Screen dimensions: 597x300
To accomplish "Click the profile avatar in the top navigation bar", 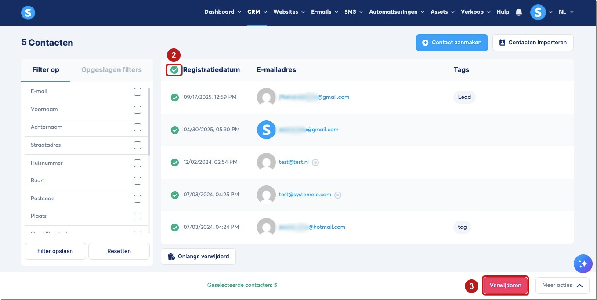I will click(x=538, y=12).
